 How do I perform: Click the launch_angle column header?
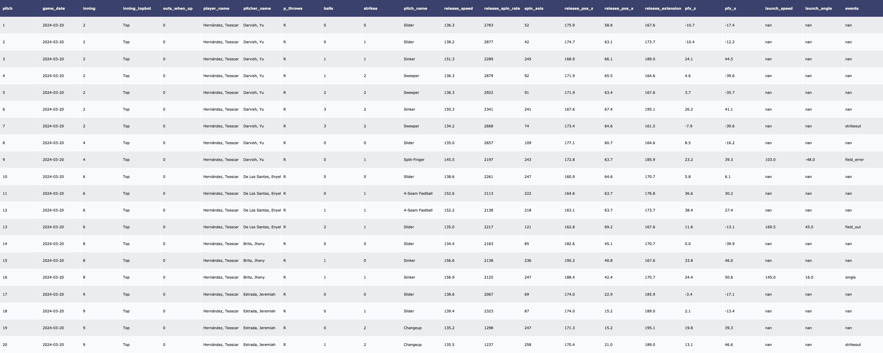(x=818, y=8)
